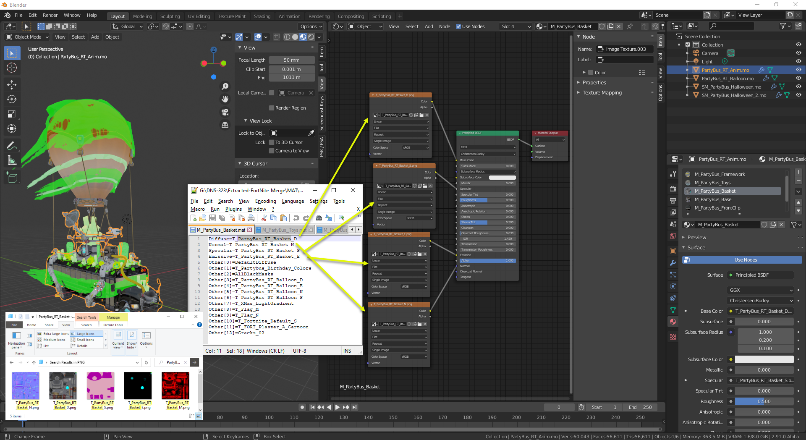
Task: Activate the combined Transform tool
Action: [x=12, y=128]
